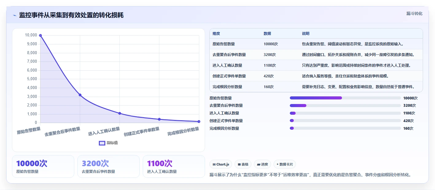Click the data point for 进入人工确认数量
This screenshot has width=435, height=190.
pyautogui.click(x=119, y=113)
